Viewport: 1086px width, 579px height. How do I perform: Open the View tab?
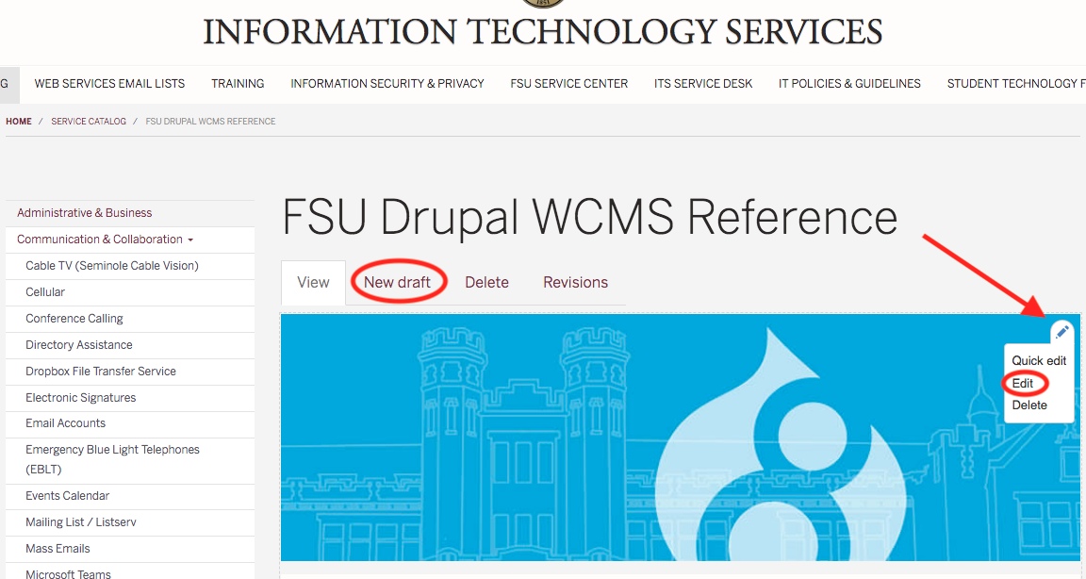pos(313,283)
